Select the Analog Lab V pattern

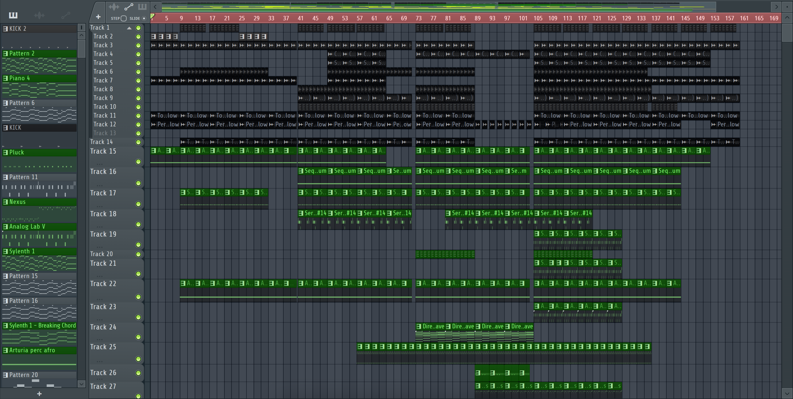click(x=27, y=227)
